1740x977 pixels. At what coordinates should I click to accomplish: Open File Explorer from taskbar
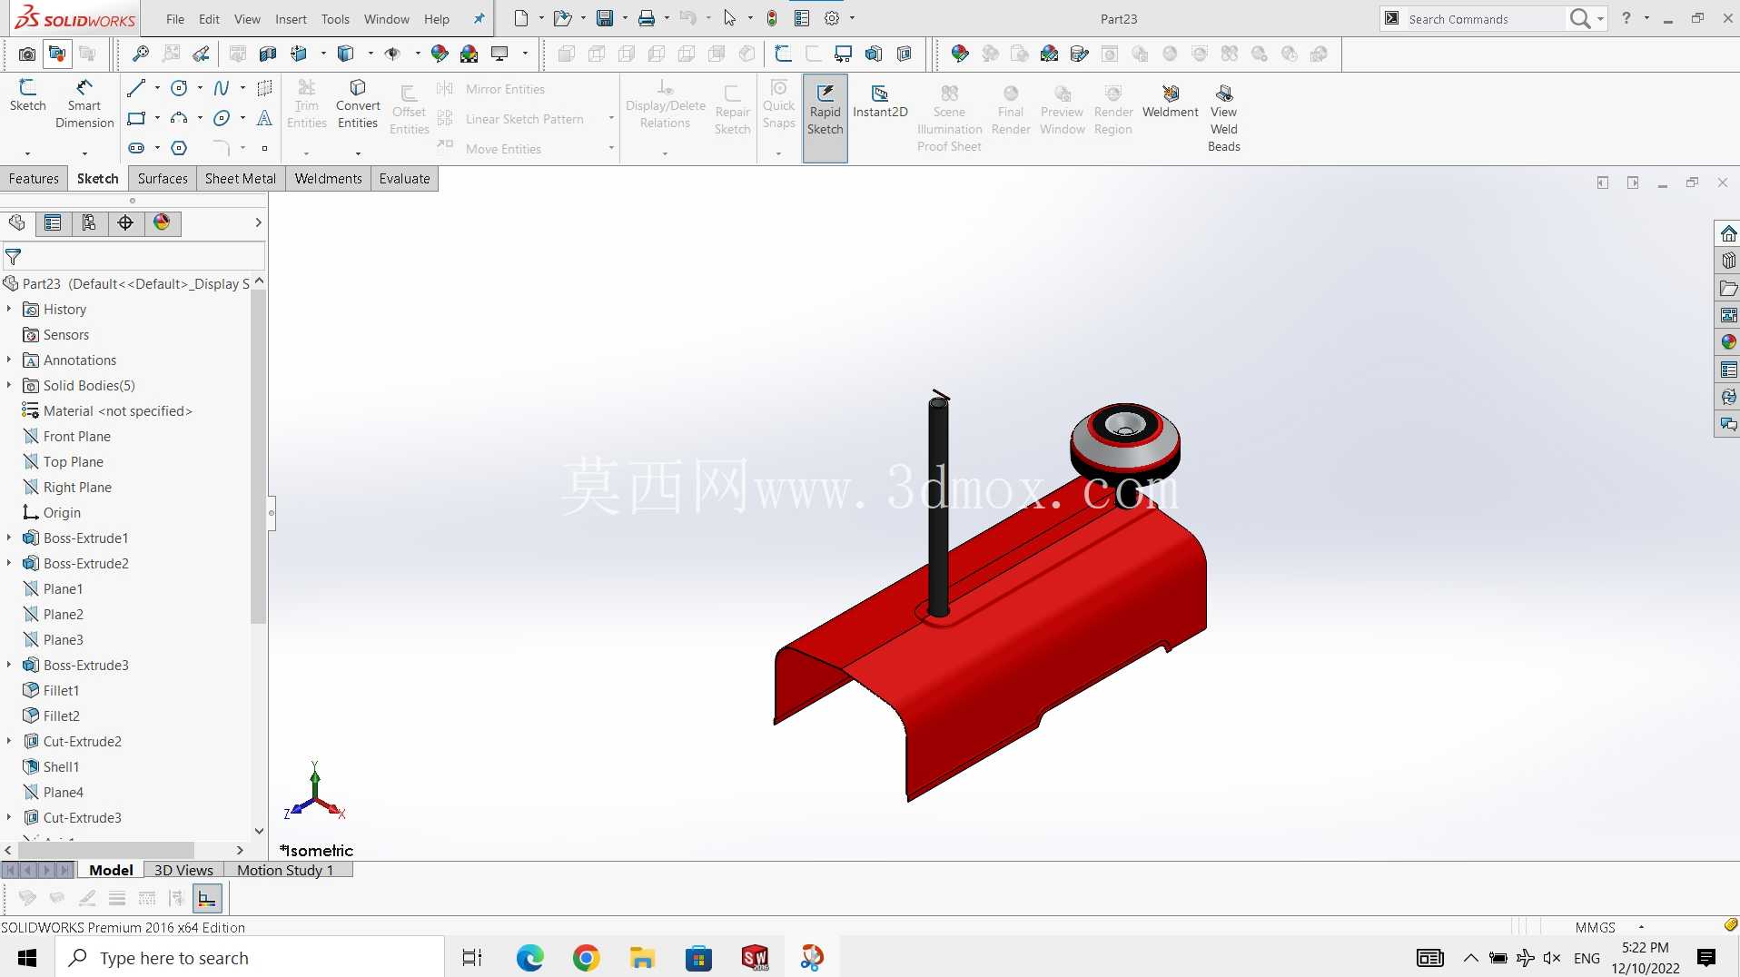click(x=642, y=957)
